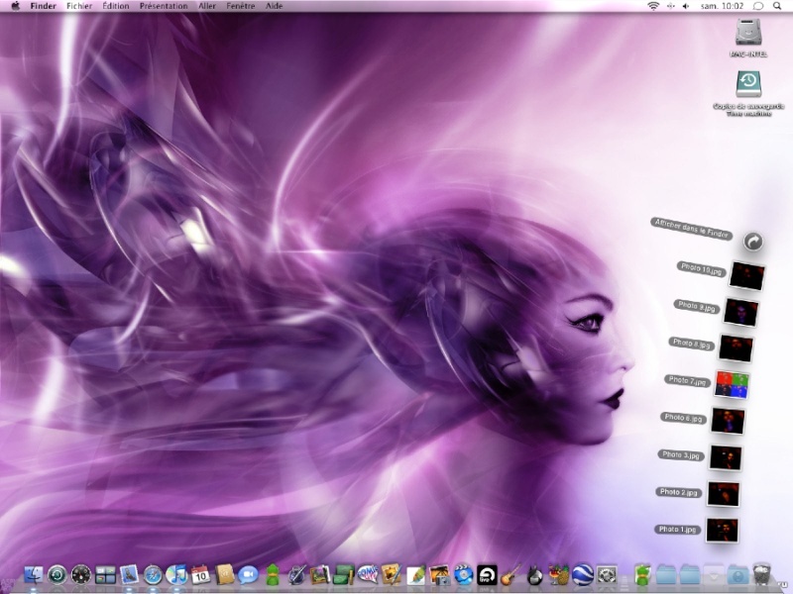Launch iTunes from the Dock
This screenshot has height=594, width=793.
pos(177,575)
